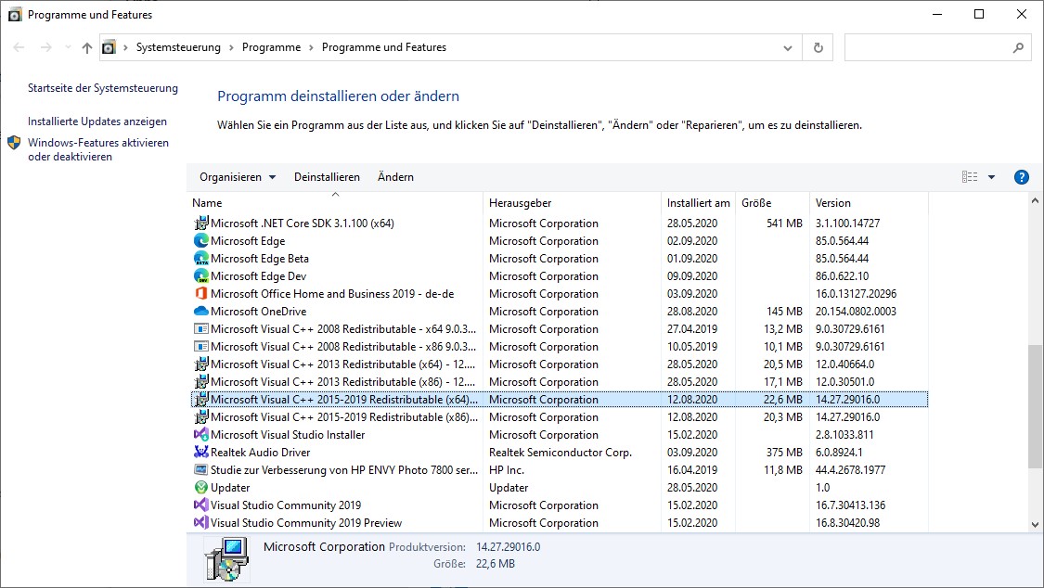Image resolution: width=1044 pixels, height=588 pixels.
Task: Click the Microsoft Edge Beta icon
Action: (201, 258)
